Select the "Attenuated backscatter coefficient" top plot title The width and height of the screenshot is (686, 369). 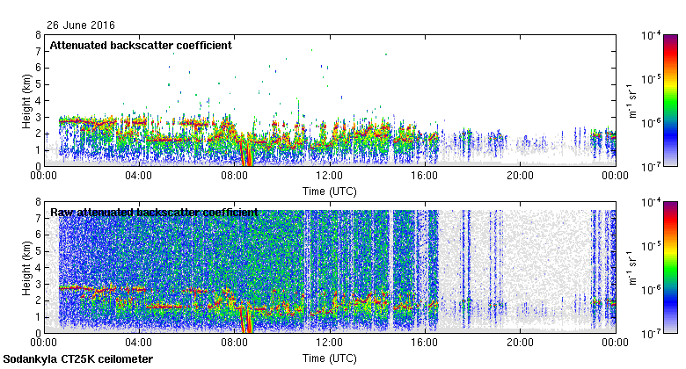(x=141, y=46)
